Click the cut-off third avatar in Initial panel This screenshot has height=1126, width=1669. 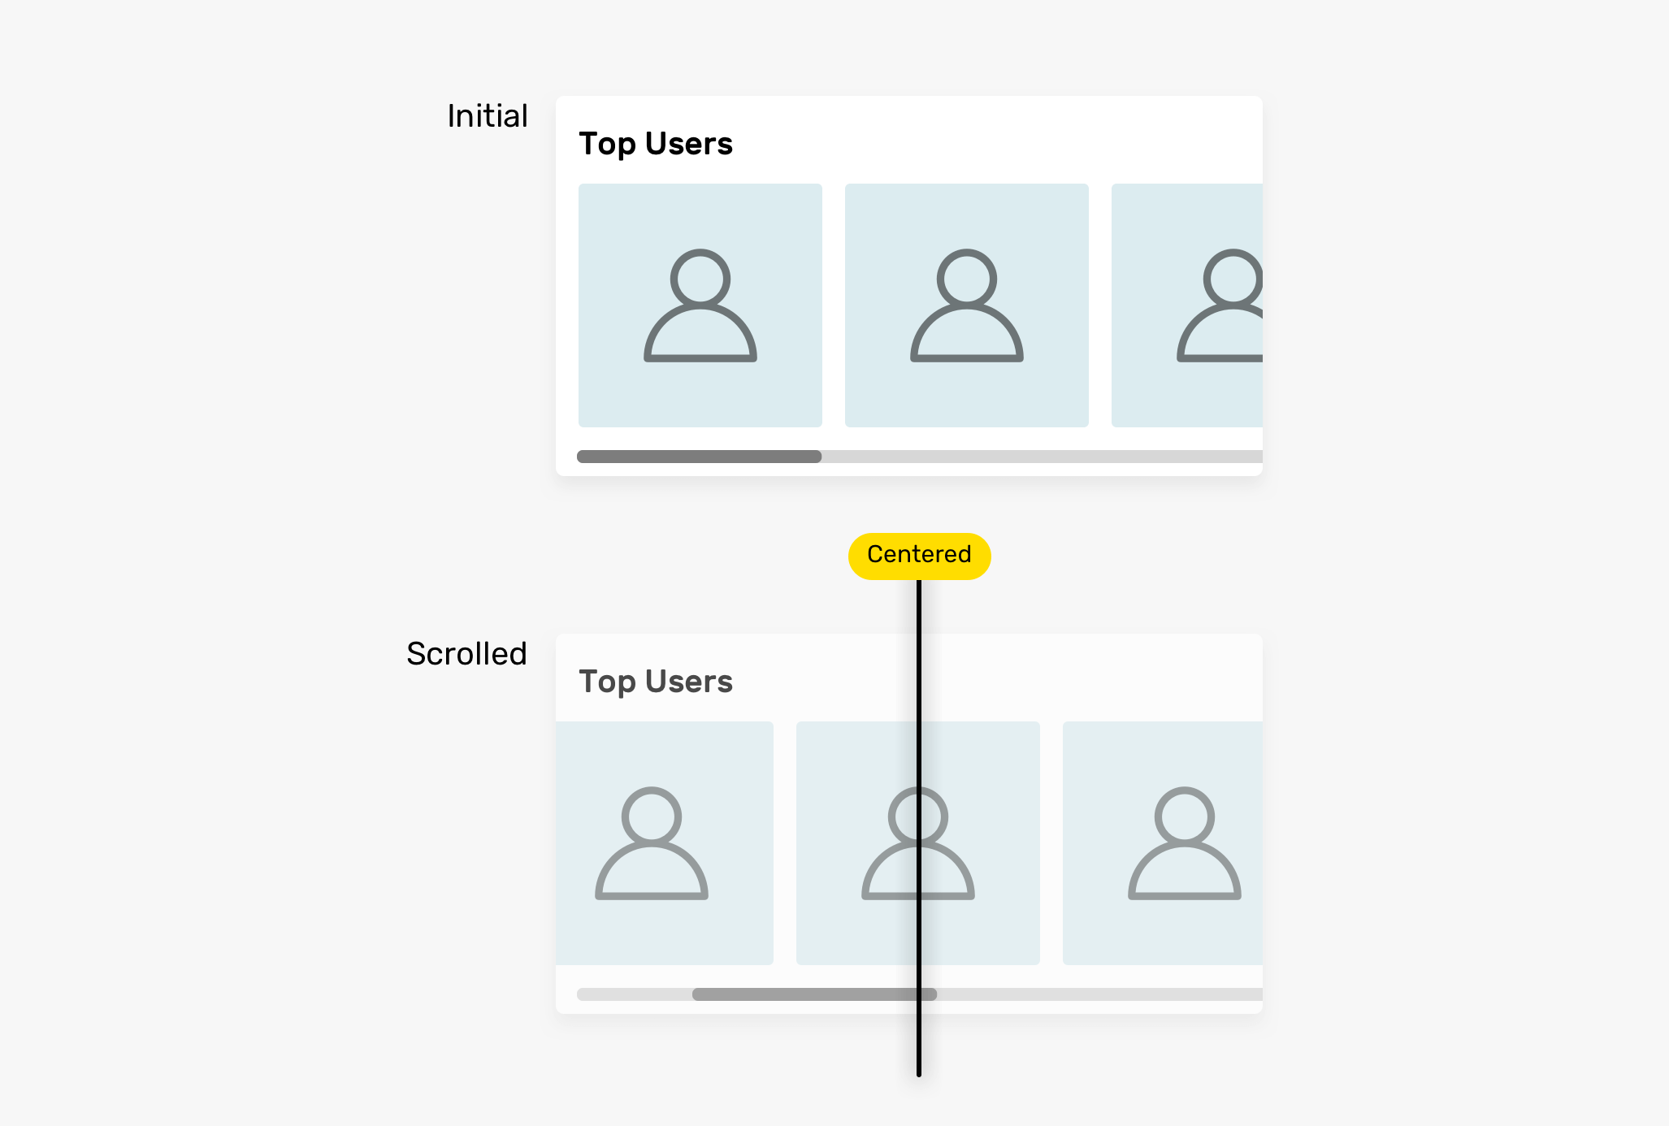tap(1187, 305)
